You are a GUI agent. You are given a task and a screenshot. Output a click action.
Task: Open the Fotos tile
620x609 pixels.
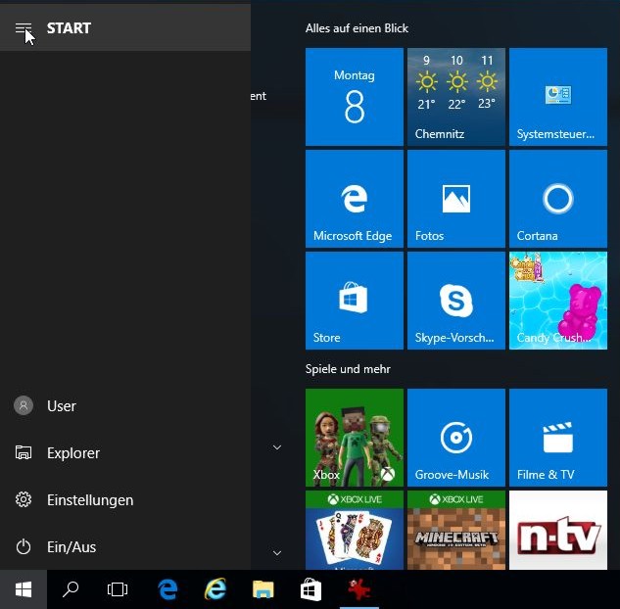456,199
